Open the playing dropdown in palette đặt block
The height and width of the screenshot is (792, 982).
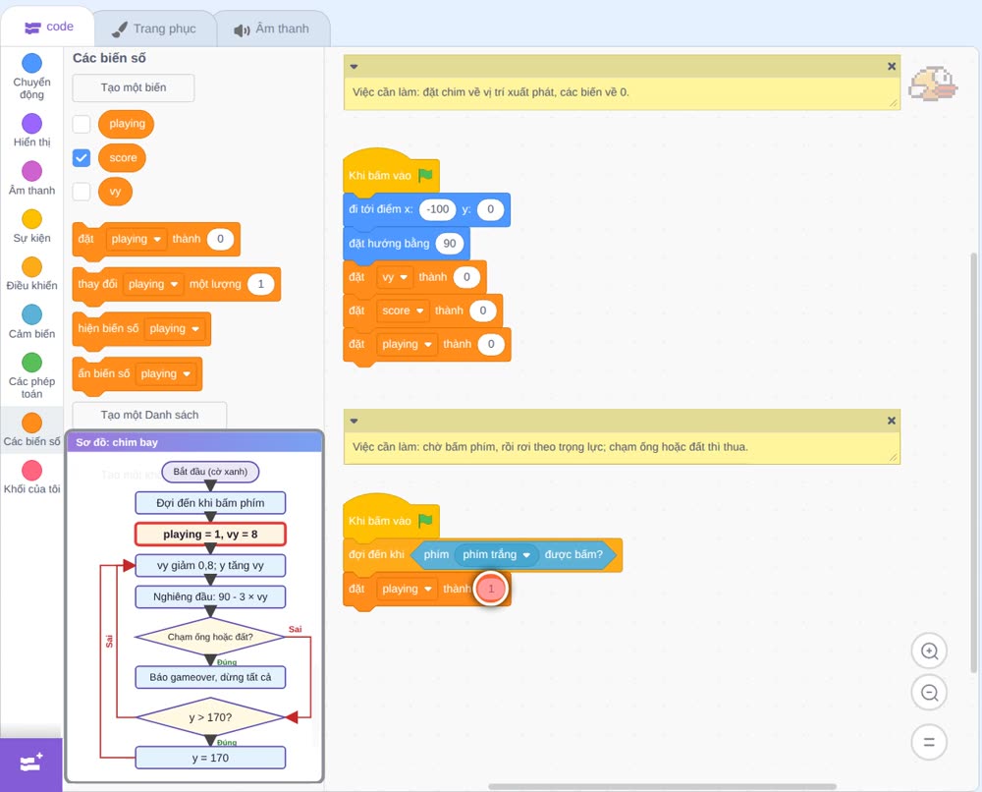(136, 239)
